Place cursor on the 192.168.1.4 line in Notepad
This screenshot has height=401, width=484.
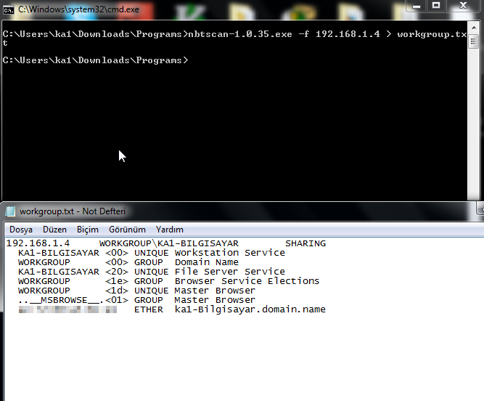[37, 243]
